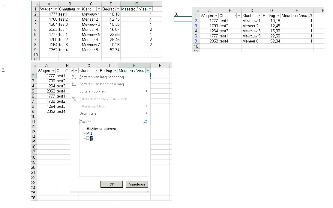Open filtered Meastro / Visa dropdown in sheet 3
Viewport: 333px width, 208px height.
[311, 16]
